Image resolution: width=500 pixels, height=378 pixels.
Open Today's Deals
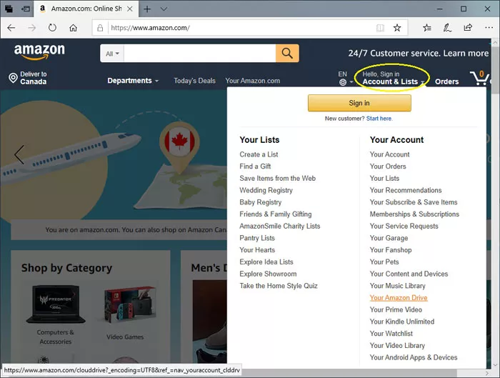coord(194,81)
